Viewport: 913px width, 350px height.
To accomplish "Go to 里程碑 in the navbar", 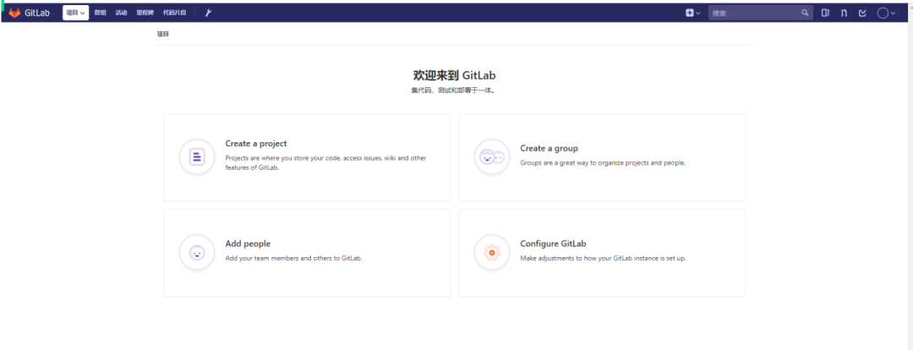I will (145, 13).
